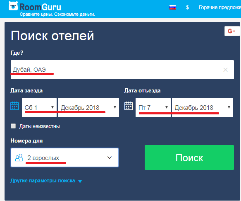Expand the "2 взрослых" guests selector

point(64,157)
